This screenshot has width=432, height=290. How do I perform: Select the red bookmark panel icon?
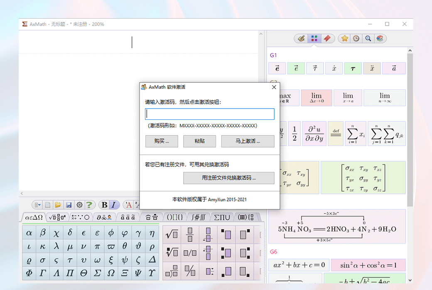coord(327,39)
